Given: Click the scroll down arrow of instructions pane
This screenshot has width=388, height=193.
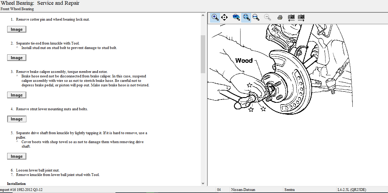Looking at the screenshot, I should coord(203,183).
